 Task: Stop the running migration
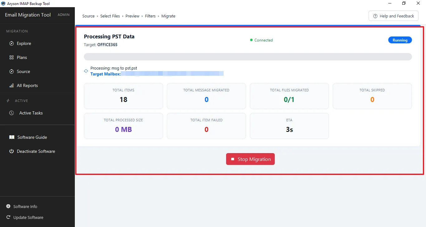[x=250, y=159]
